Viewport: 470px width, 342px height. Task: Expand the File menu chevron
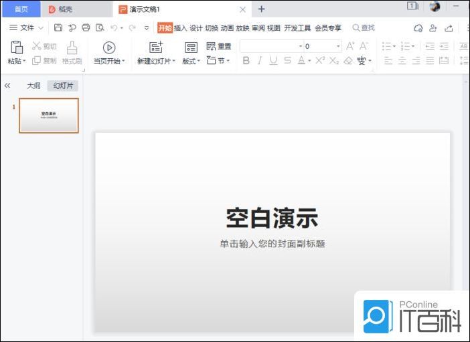tap(41, 28)
